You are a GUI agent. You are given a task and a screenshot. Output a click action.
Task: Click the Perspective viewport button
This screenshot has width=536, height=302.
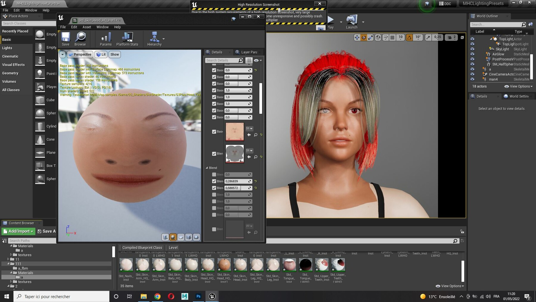(80, 55)
